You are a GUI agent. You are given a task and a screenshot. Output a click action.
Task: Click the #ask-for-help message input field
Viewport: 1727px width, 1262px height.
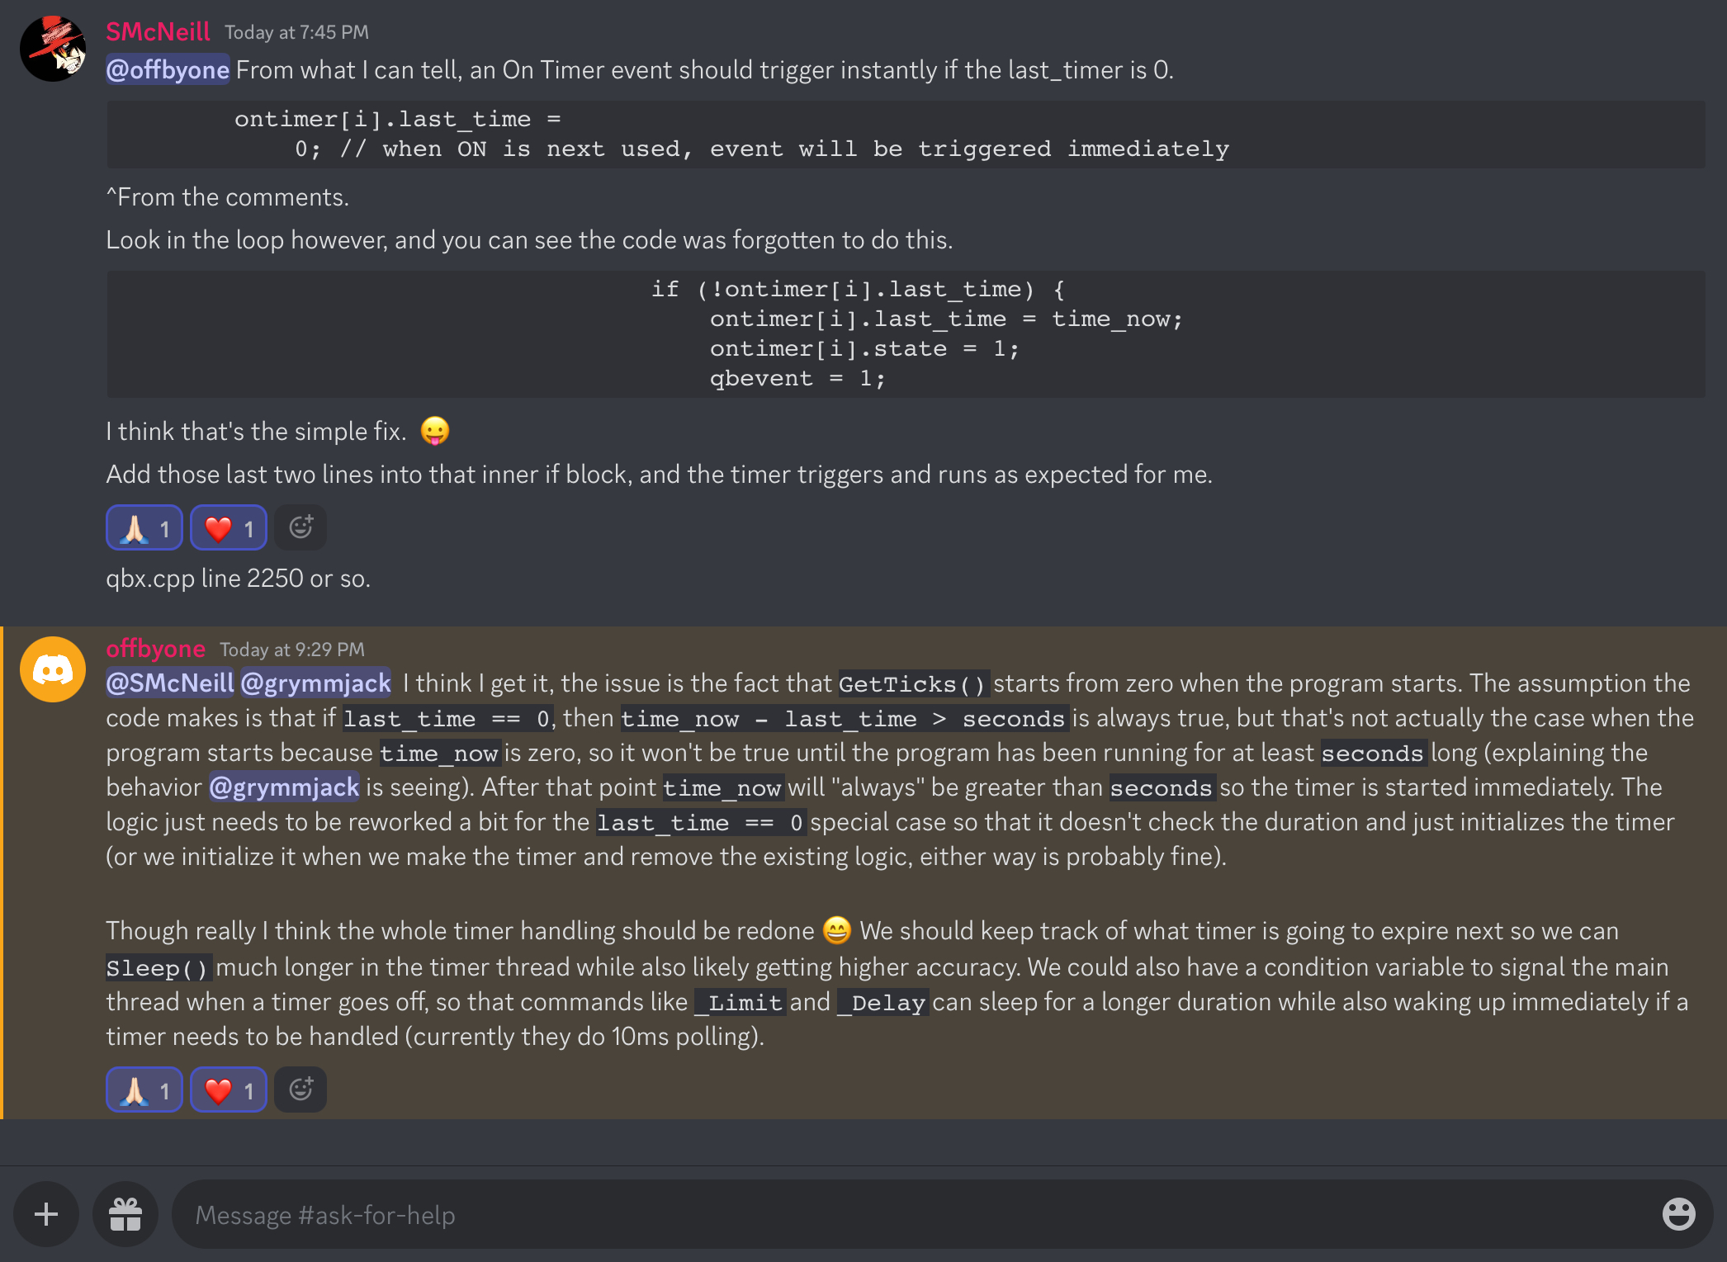[x=578, y=1214]
